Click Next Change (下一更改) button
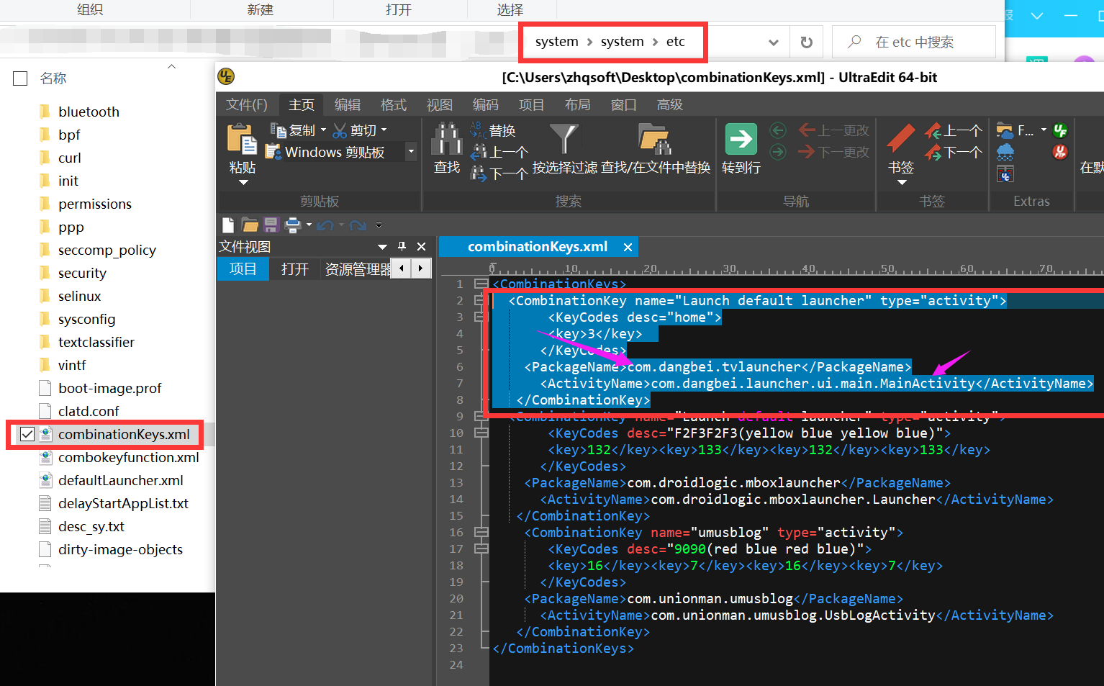Image resolution: width=1104 pixels, height=686 pixels. 835,152
